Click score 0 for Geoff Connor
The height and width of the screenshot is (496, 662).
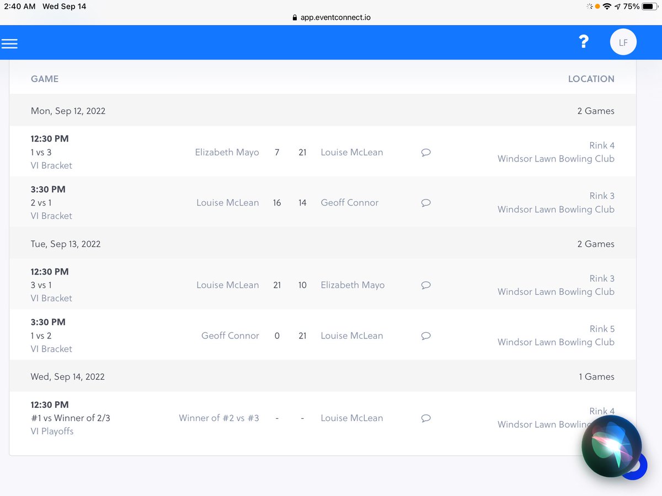[x=277, y=336]
